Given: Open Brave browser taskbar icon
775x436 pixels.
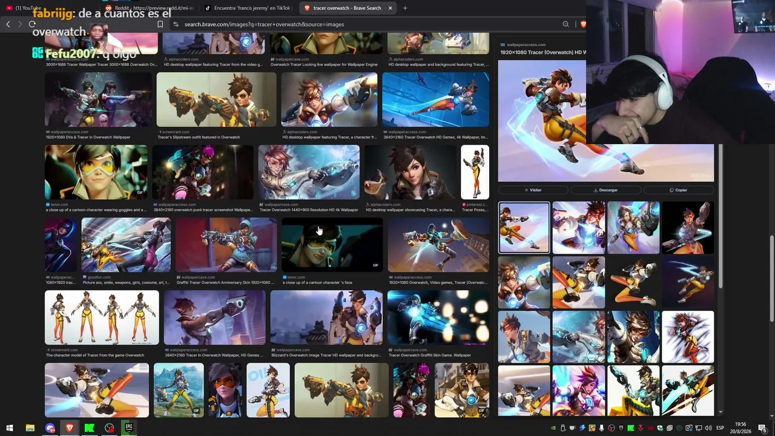Looking at the screenshot, I should click(x=70, y=428).
